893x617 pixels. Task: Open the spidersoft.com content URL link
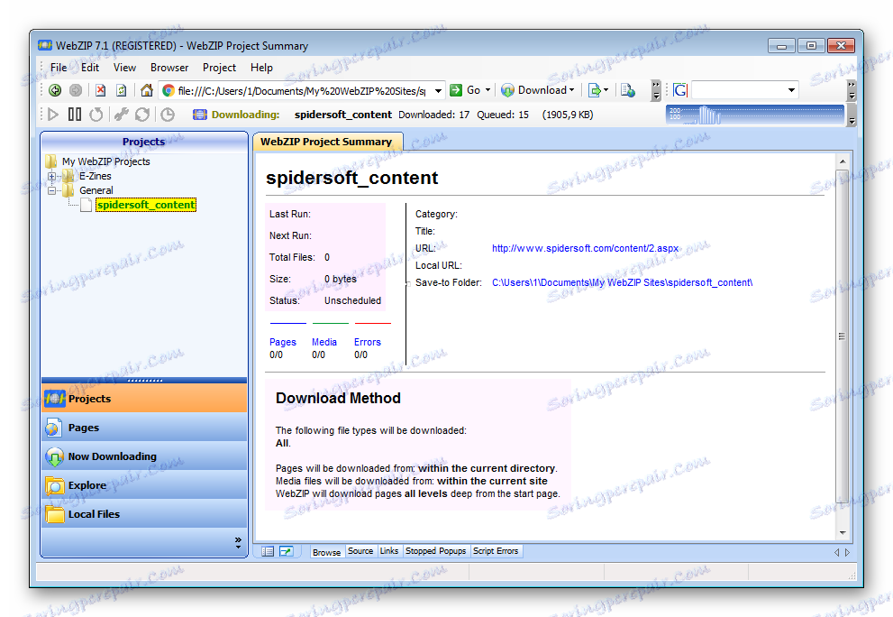point(585,248)
